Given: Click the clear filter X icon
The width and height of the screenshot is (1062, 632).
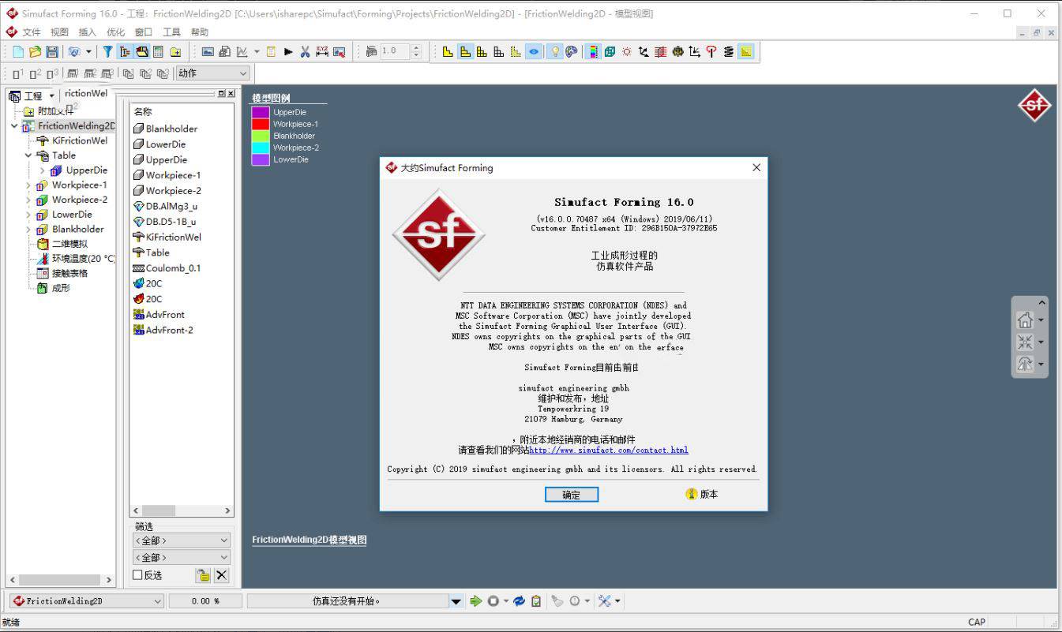Looking at the screenshot, I should [222, 575].
